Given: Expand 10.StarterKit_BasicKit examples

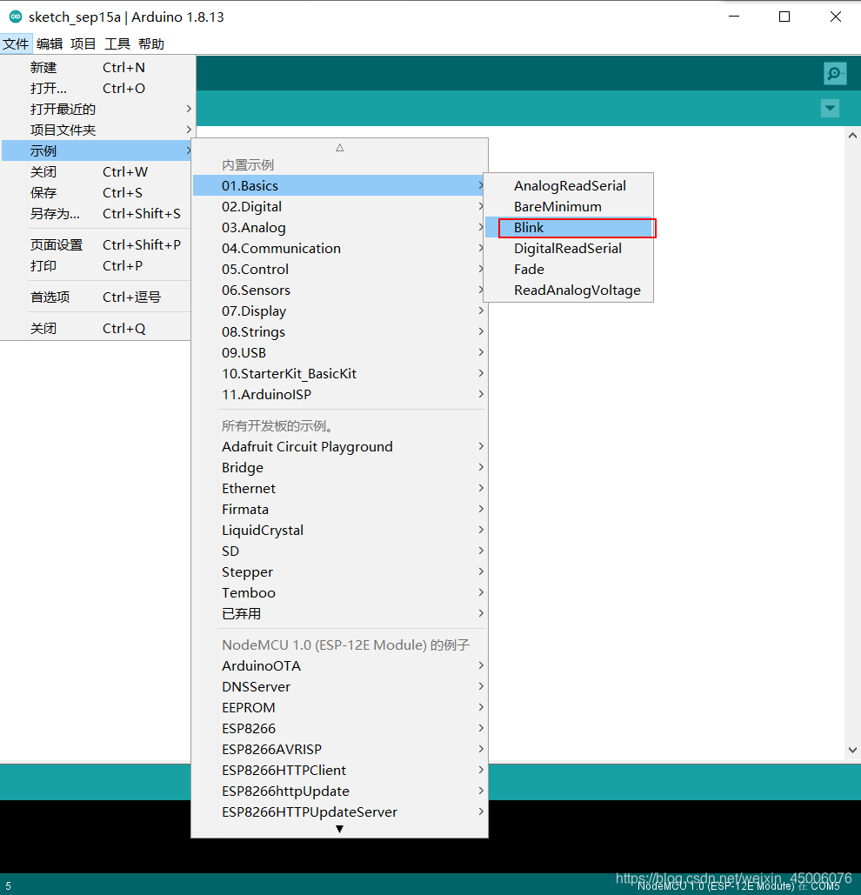Looking at the screenshot, I should tap(339, 374).
